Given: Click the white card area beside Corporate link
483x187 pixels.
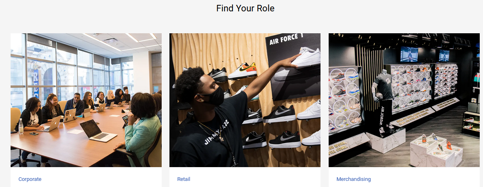Looking at the screenshot, I should [102, 179].
